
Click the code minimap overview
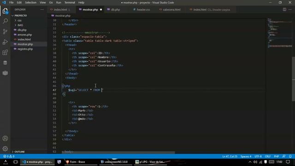point(280,33)
